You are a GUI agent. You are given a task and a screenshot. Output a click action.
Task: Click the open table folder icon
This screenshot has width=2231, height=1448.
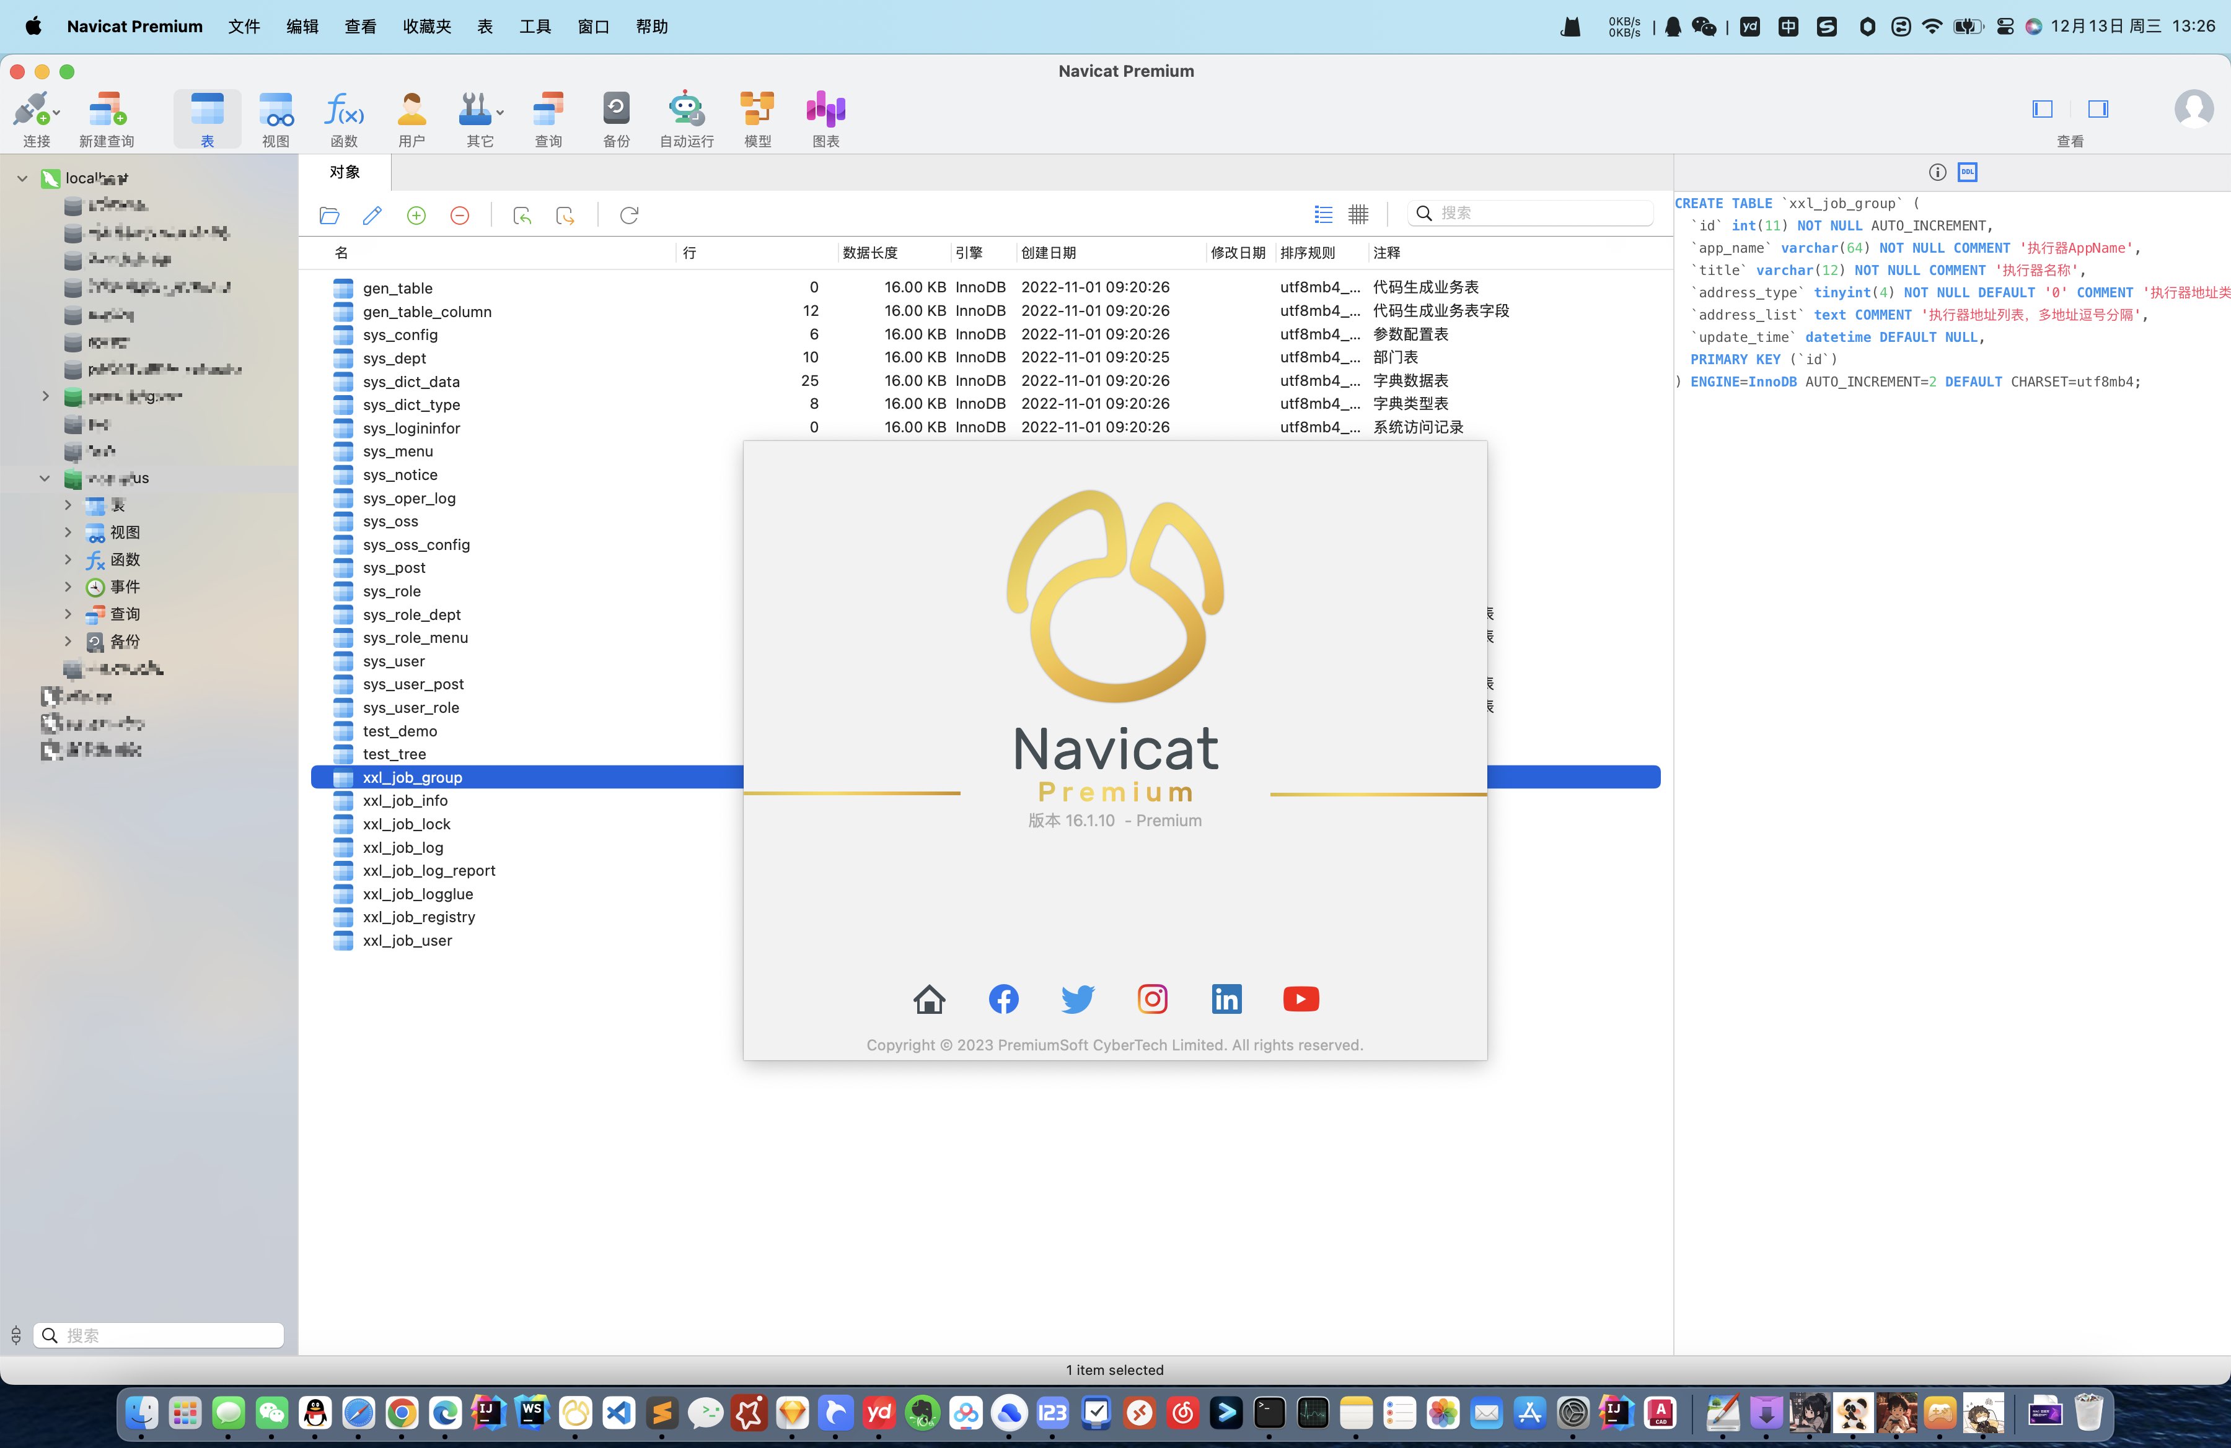329,216
